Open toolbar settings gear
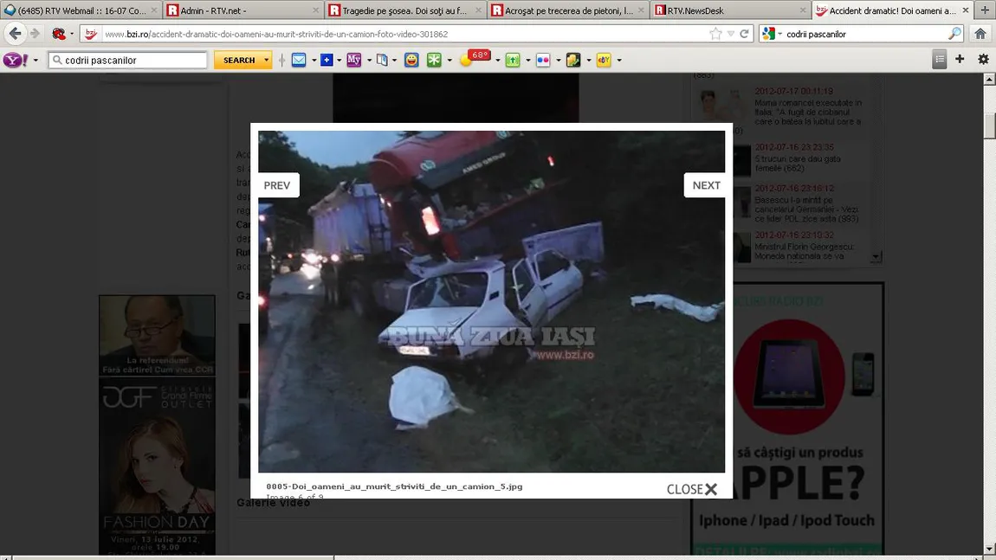The image size is (996, 560). (983, 59)
